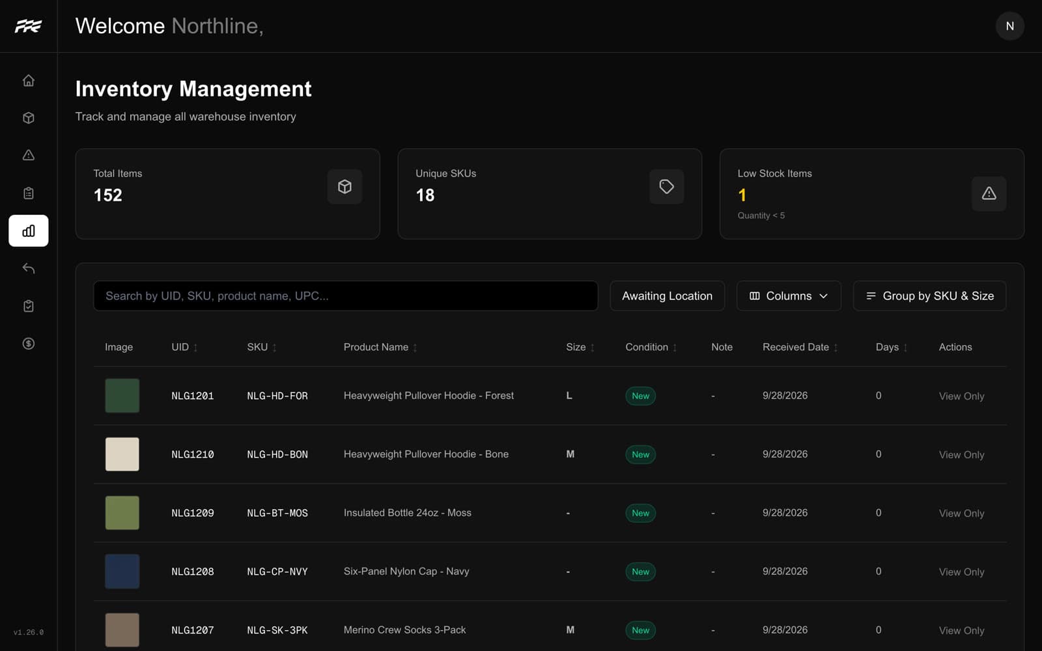Click the Navy cap image swatch

(122, 571)
